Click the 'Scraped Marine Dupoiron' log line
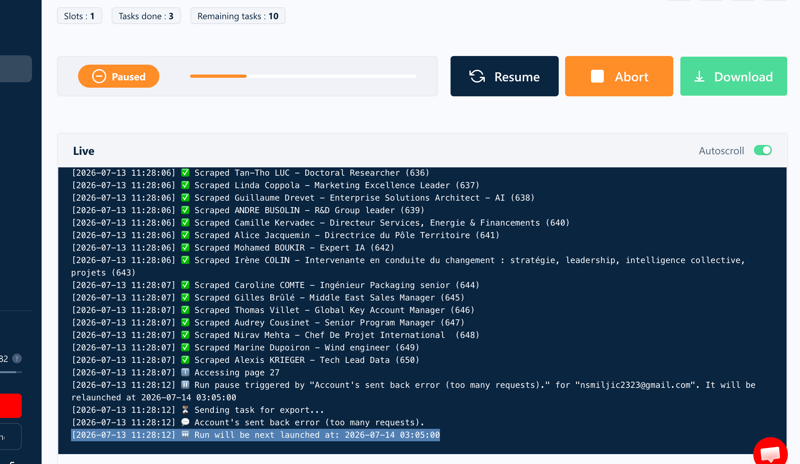The width and height of the screenshot is (800, 464). [x=245, y=348]
